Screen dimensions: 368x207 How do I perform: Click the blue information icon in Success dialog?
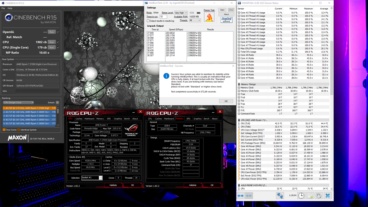coord(166,76)
